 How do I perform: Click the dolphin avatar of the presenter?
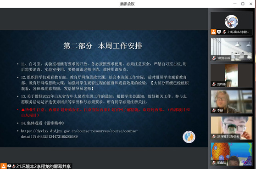click(x=231, y=22)
